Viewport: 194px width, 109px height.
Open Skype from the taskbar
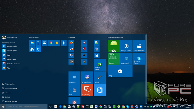pyautogui.click(x=128, y=106)
